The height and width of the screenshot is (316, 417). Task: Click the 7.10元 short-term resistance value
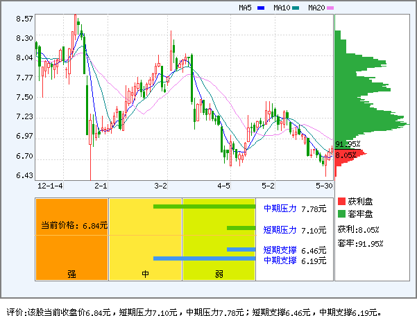coord(314,230)
